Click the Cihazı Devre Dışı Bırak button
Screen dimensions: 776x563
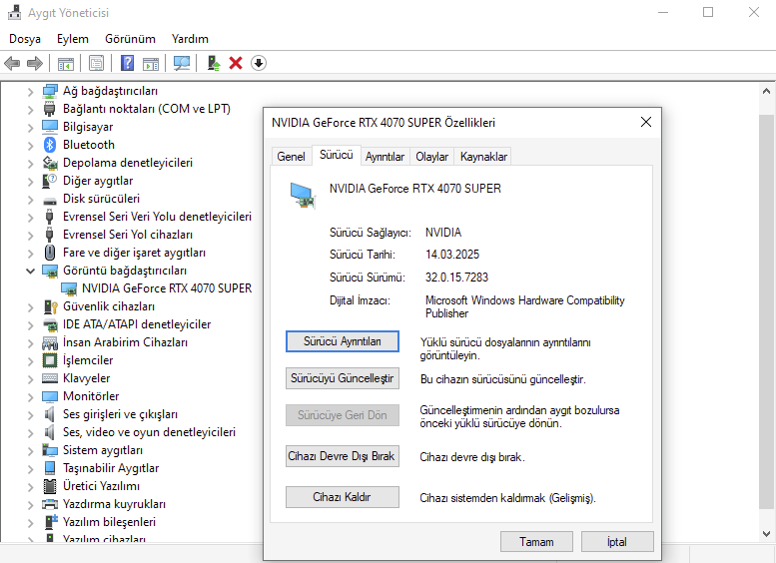coord(342,456)
